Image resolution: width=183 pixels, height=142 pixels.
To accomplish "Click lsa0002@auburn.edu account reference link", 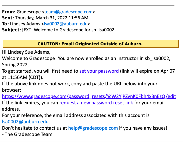I will tap(25, 122).
